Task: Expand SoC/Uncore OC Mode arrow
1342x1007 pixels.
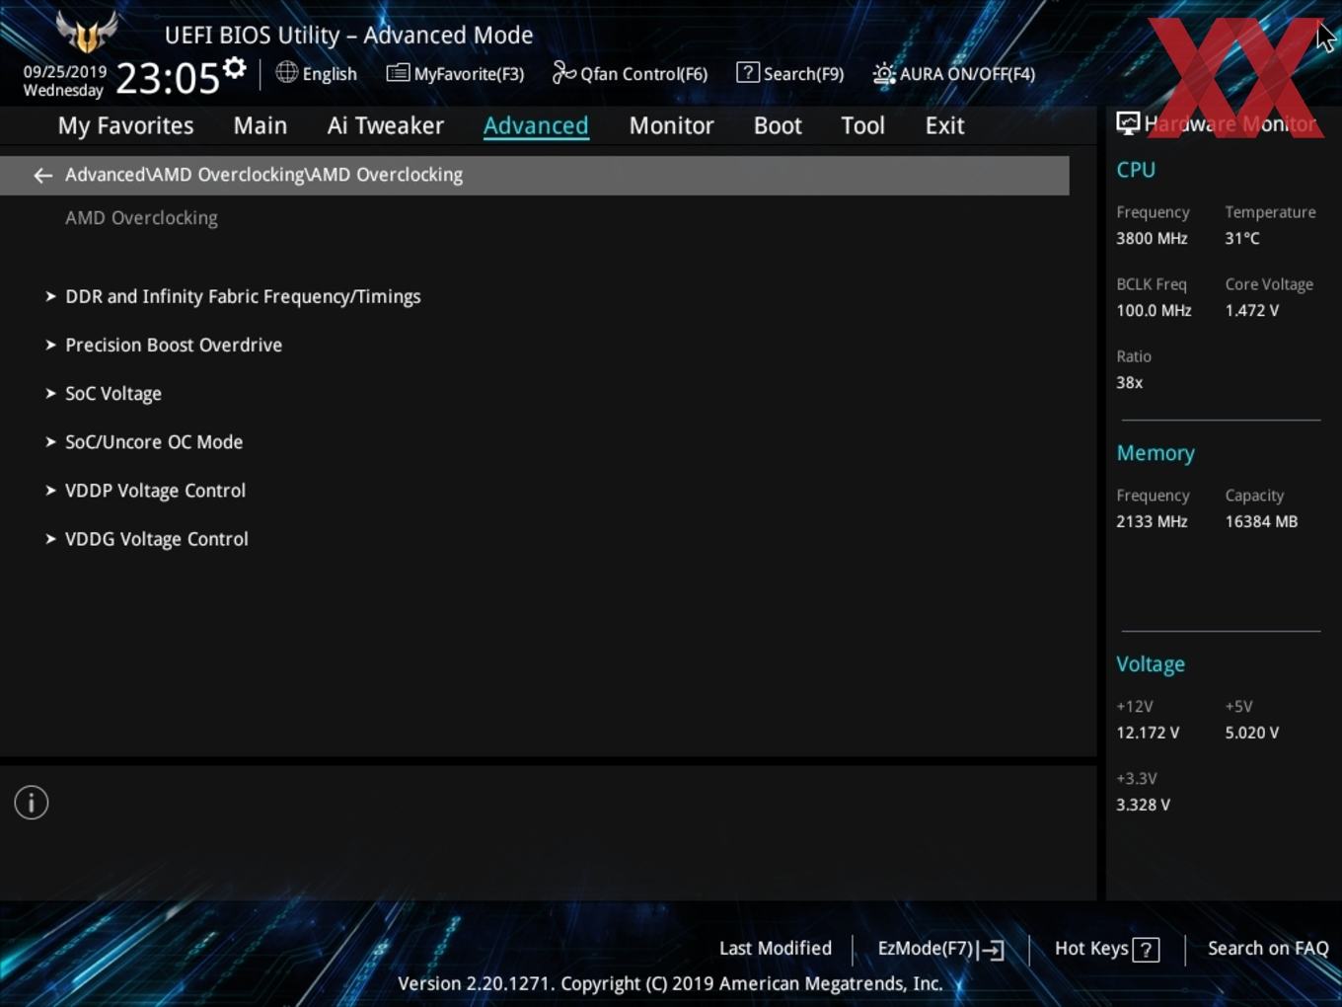Action: coord(50,441)
